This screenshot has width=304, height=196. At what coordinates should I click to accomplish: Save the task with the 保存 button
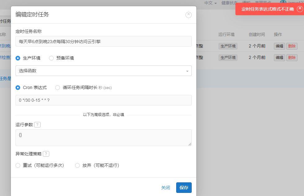(183, 187)
